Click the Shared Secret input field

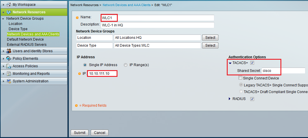283,71
